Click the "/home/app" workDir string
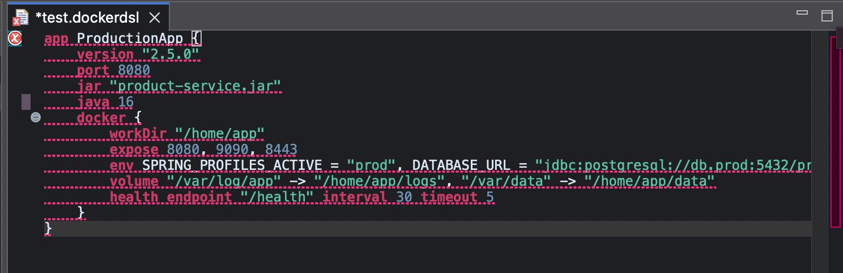The width and height of the screenshot is (843, 273). coord(220,134)
